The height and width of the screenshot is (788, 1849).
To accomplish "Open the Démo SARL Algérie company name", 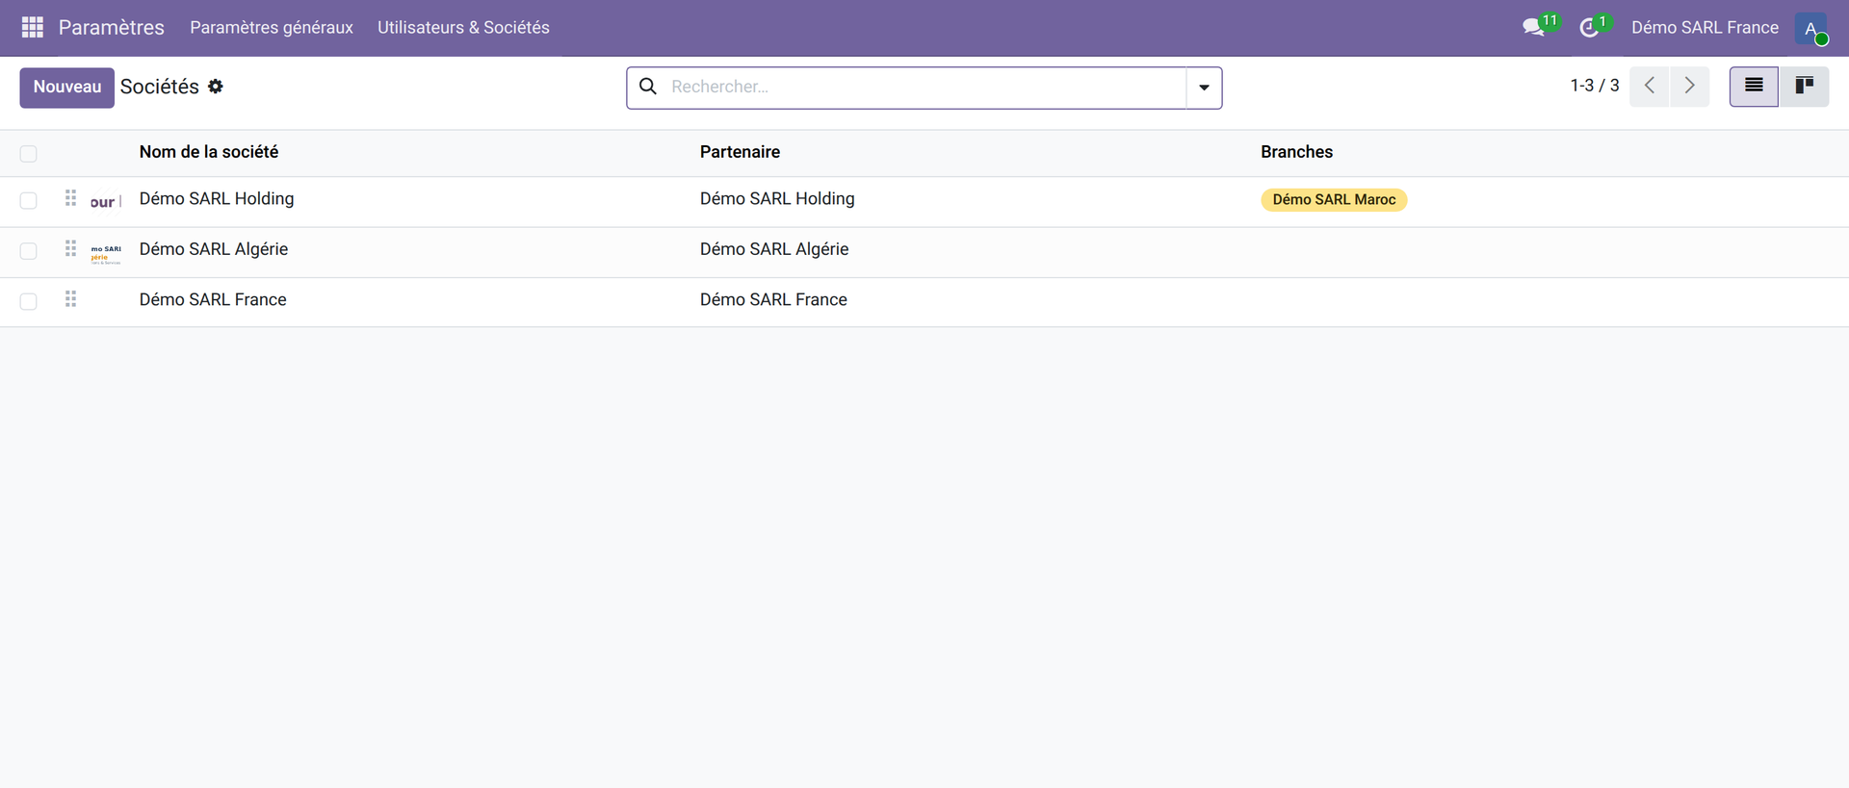I will [x=214, y=249].
